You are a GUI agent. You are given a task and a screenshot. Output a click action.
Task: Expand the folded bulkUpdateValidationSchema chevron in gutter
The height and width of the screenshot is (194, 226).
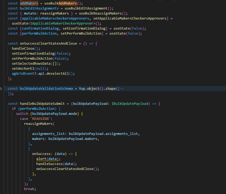1,89
